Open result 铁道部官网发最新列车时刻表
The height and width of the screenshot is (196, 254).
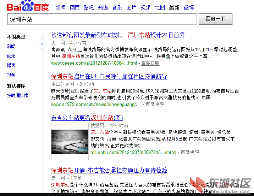click(118, 35)
